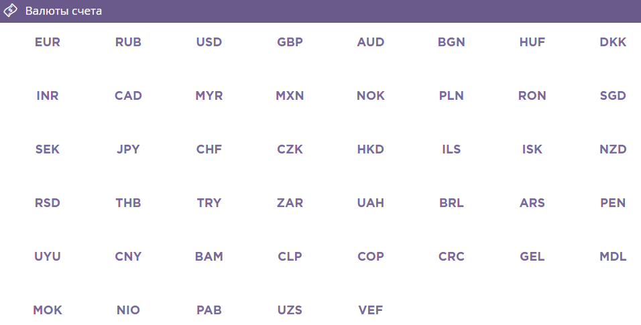Screen dimensions: 641x325
Task: Select the SGD currency
Action: click(x=613, y=96)
